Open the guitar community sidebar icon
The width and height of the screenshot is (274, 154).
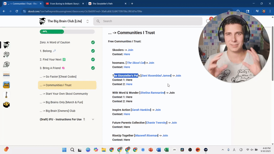click(6, 95)
